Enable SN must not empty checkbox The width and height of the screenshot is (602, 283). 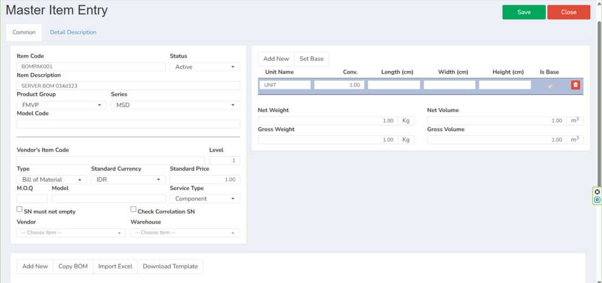[x=19, y=209]
